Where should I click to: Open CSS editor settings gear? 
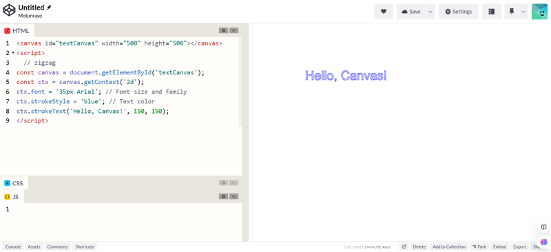223,182
